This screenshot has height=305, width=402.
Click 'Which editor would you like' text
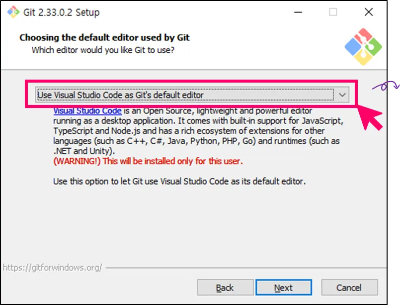pyautogui.click(x=103, y=50)
